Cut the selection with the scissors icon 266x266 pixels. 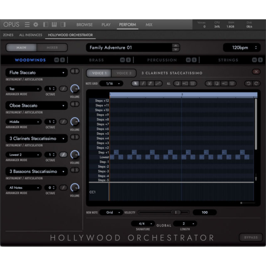click(209, 84)
